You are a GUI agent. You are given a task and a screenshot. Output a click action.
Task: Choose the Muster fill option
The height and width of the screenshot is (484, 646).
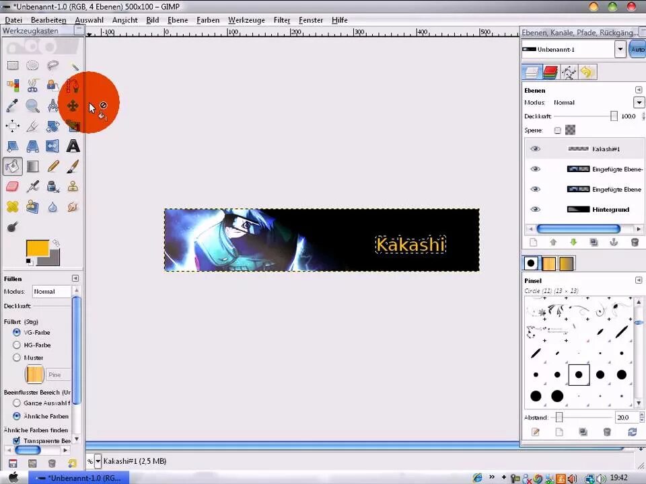click(16, 358)
